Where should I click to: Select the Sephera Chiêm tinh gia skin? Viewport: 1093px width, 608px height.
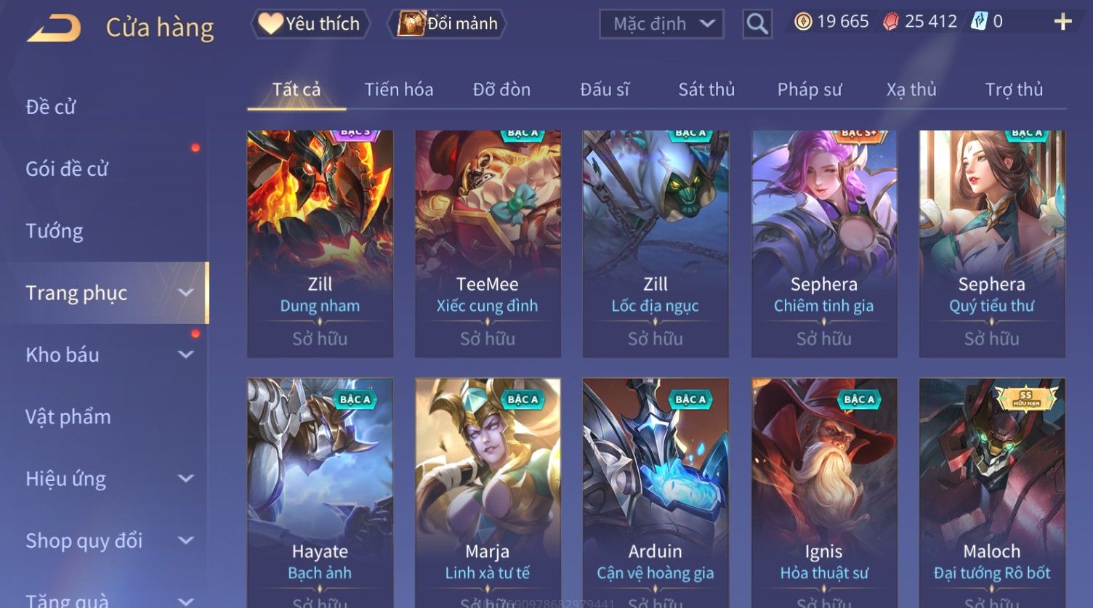(x=824, y=243)
